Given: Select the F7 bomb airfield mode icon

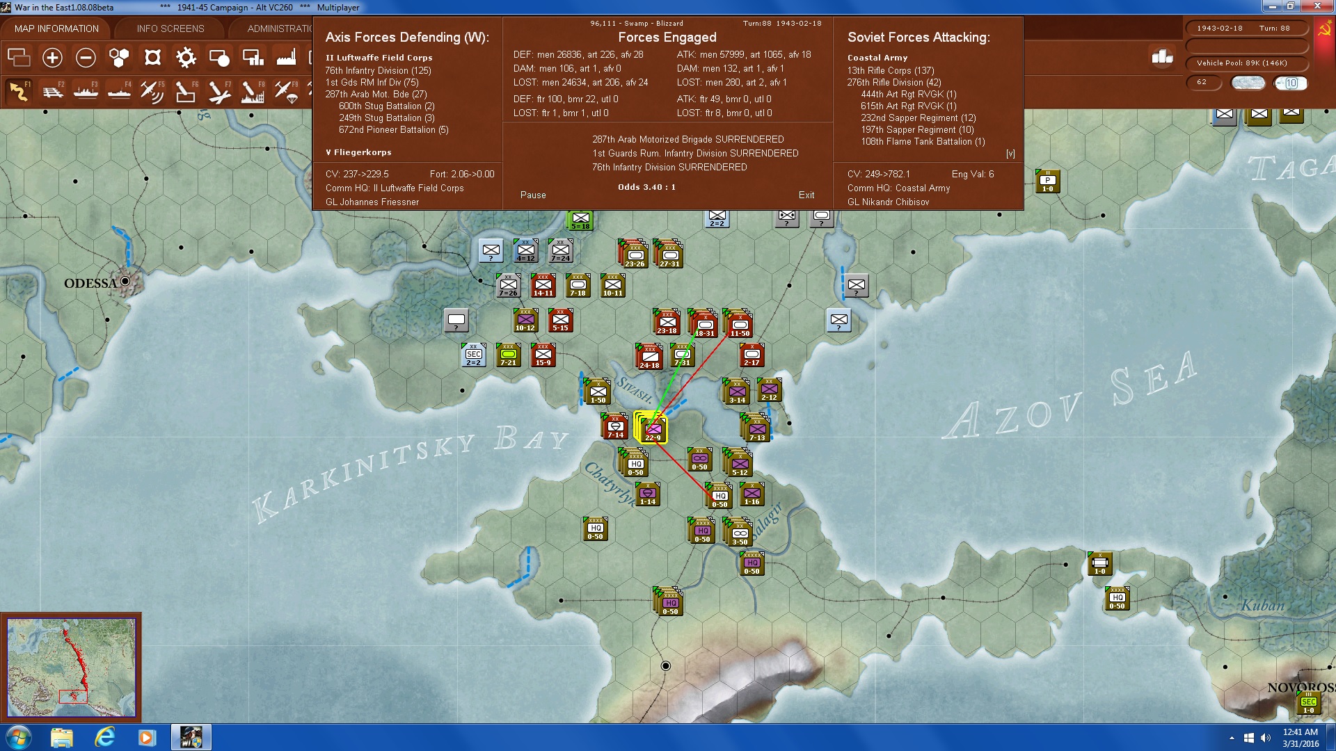Looking at the screenshot, I should pos(219,91).
